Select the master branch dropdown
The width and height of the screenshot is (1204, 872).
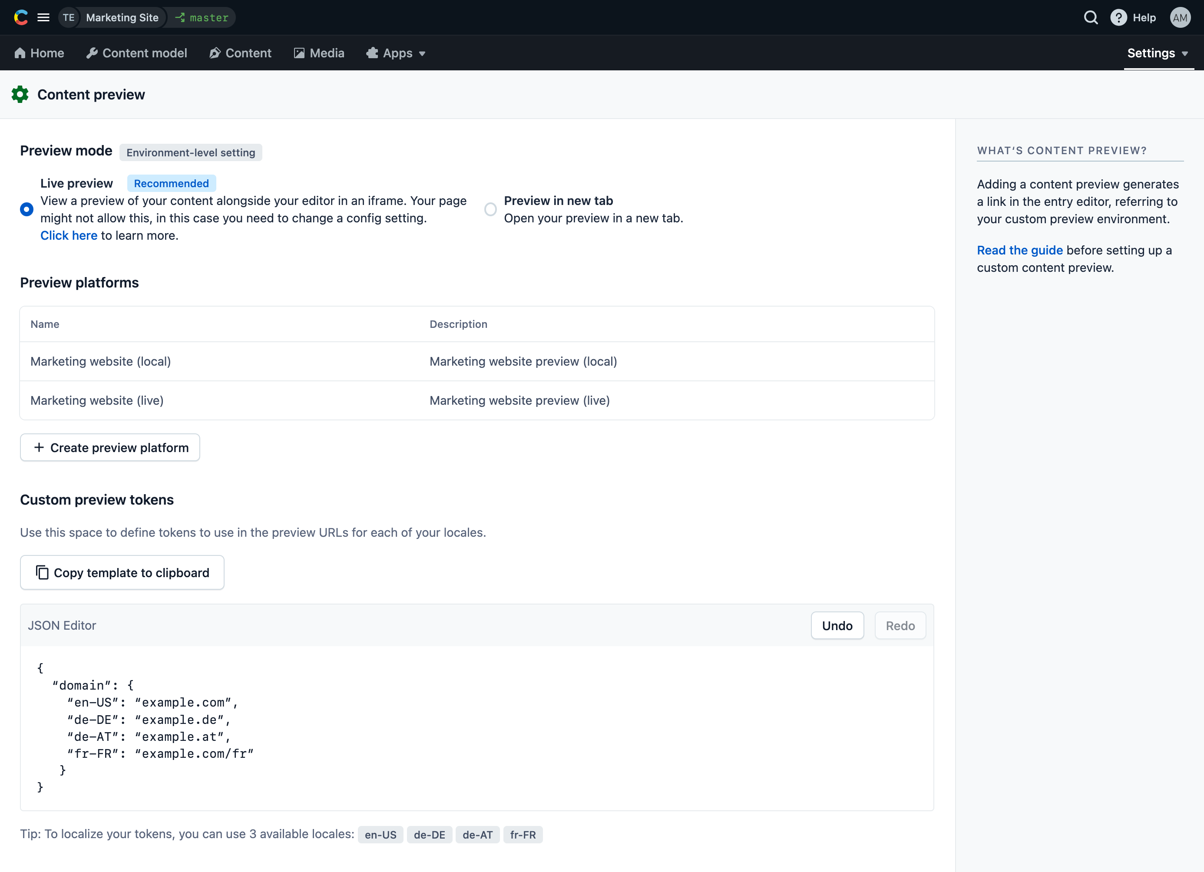click(x=201, y=17)
